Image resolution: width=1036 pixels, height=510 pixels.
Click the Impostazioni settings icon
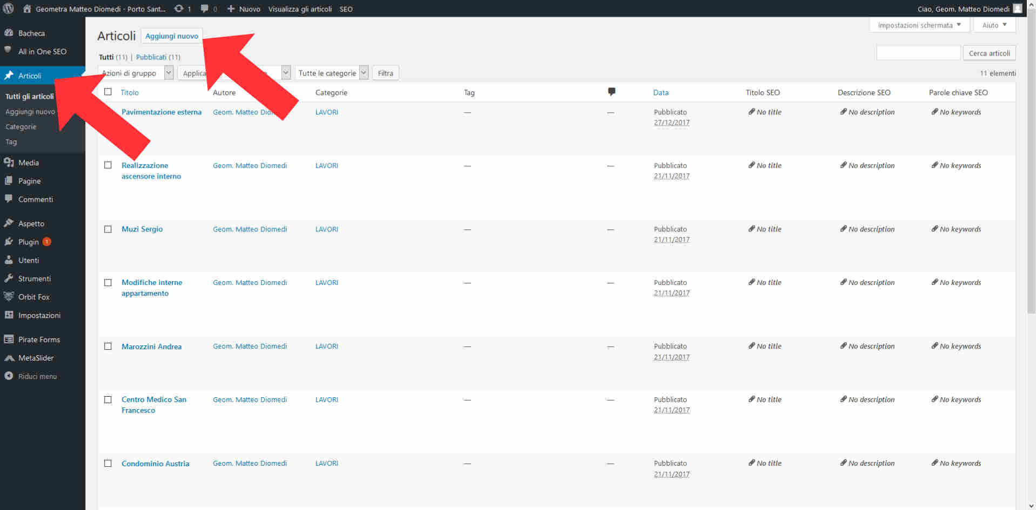[x=9, y=315]
